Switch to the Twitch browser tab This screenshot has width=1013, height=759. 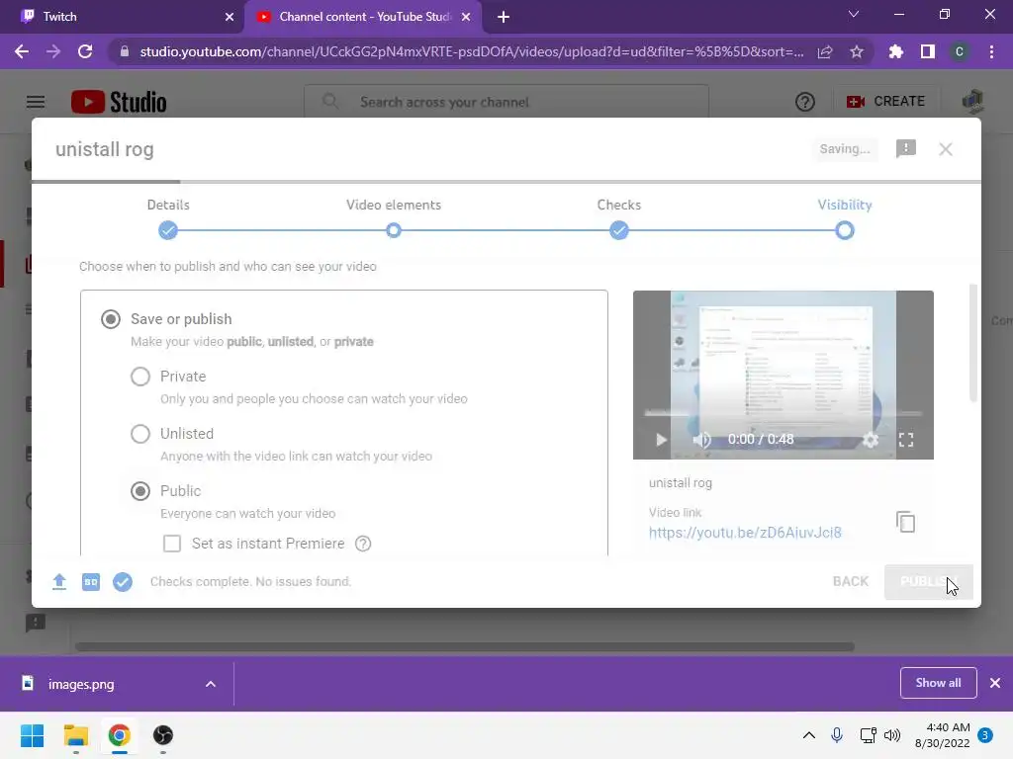coord(123,17)
